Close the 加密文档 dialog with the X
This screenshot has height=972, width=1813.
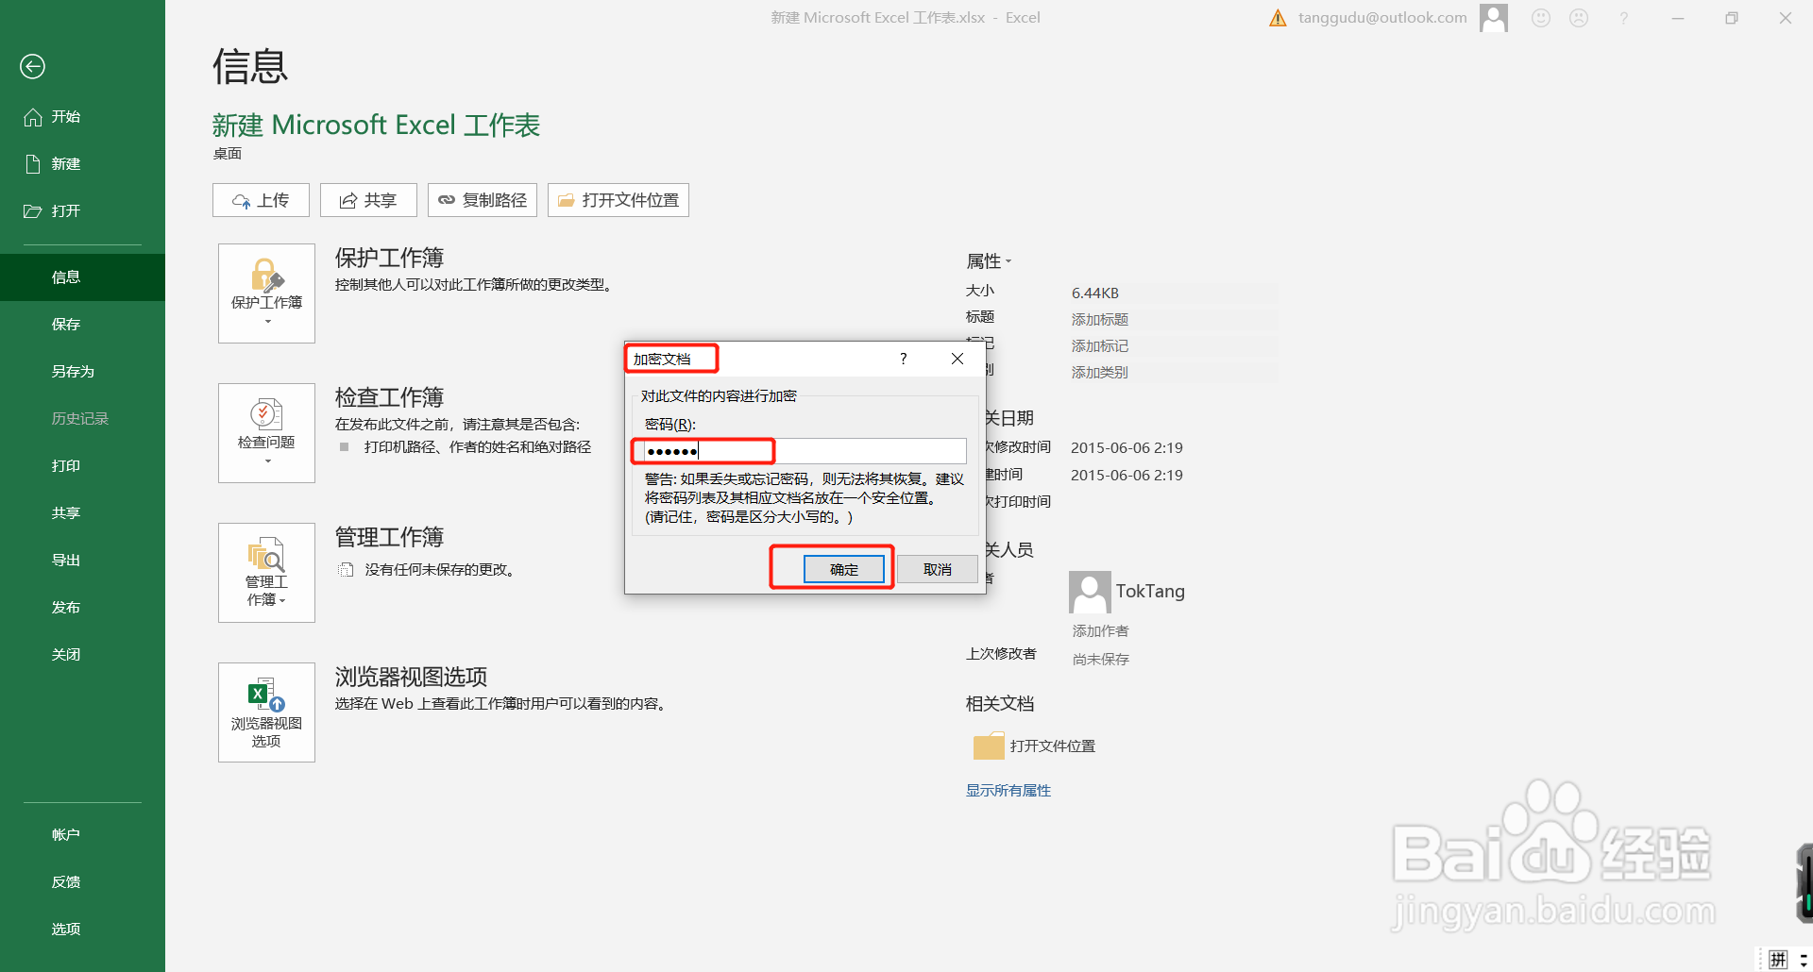coord(957,359)
